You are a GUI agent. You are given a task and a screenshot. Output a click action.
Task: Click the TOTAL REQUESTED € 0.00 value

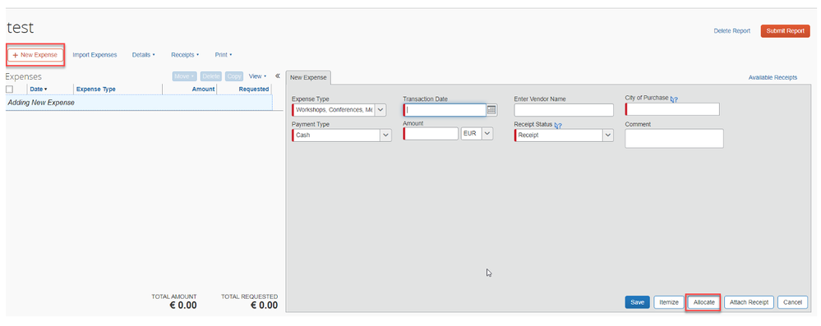click(263, 305)
